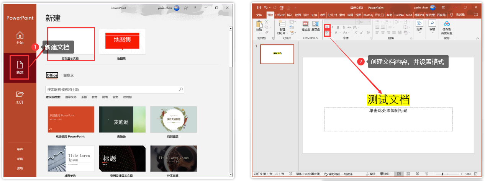
Task: Collapse the ribbon with the chevron arrow
Action: coord(478,38)
